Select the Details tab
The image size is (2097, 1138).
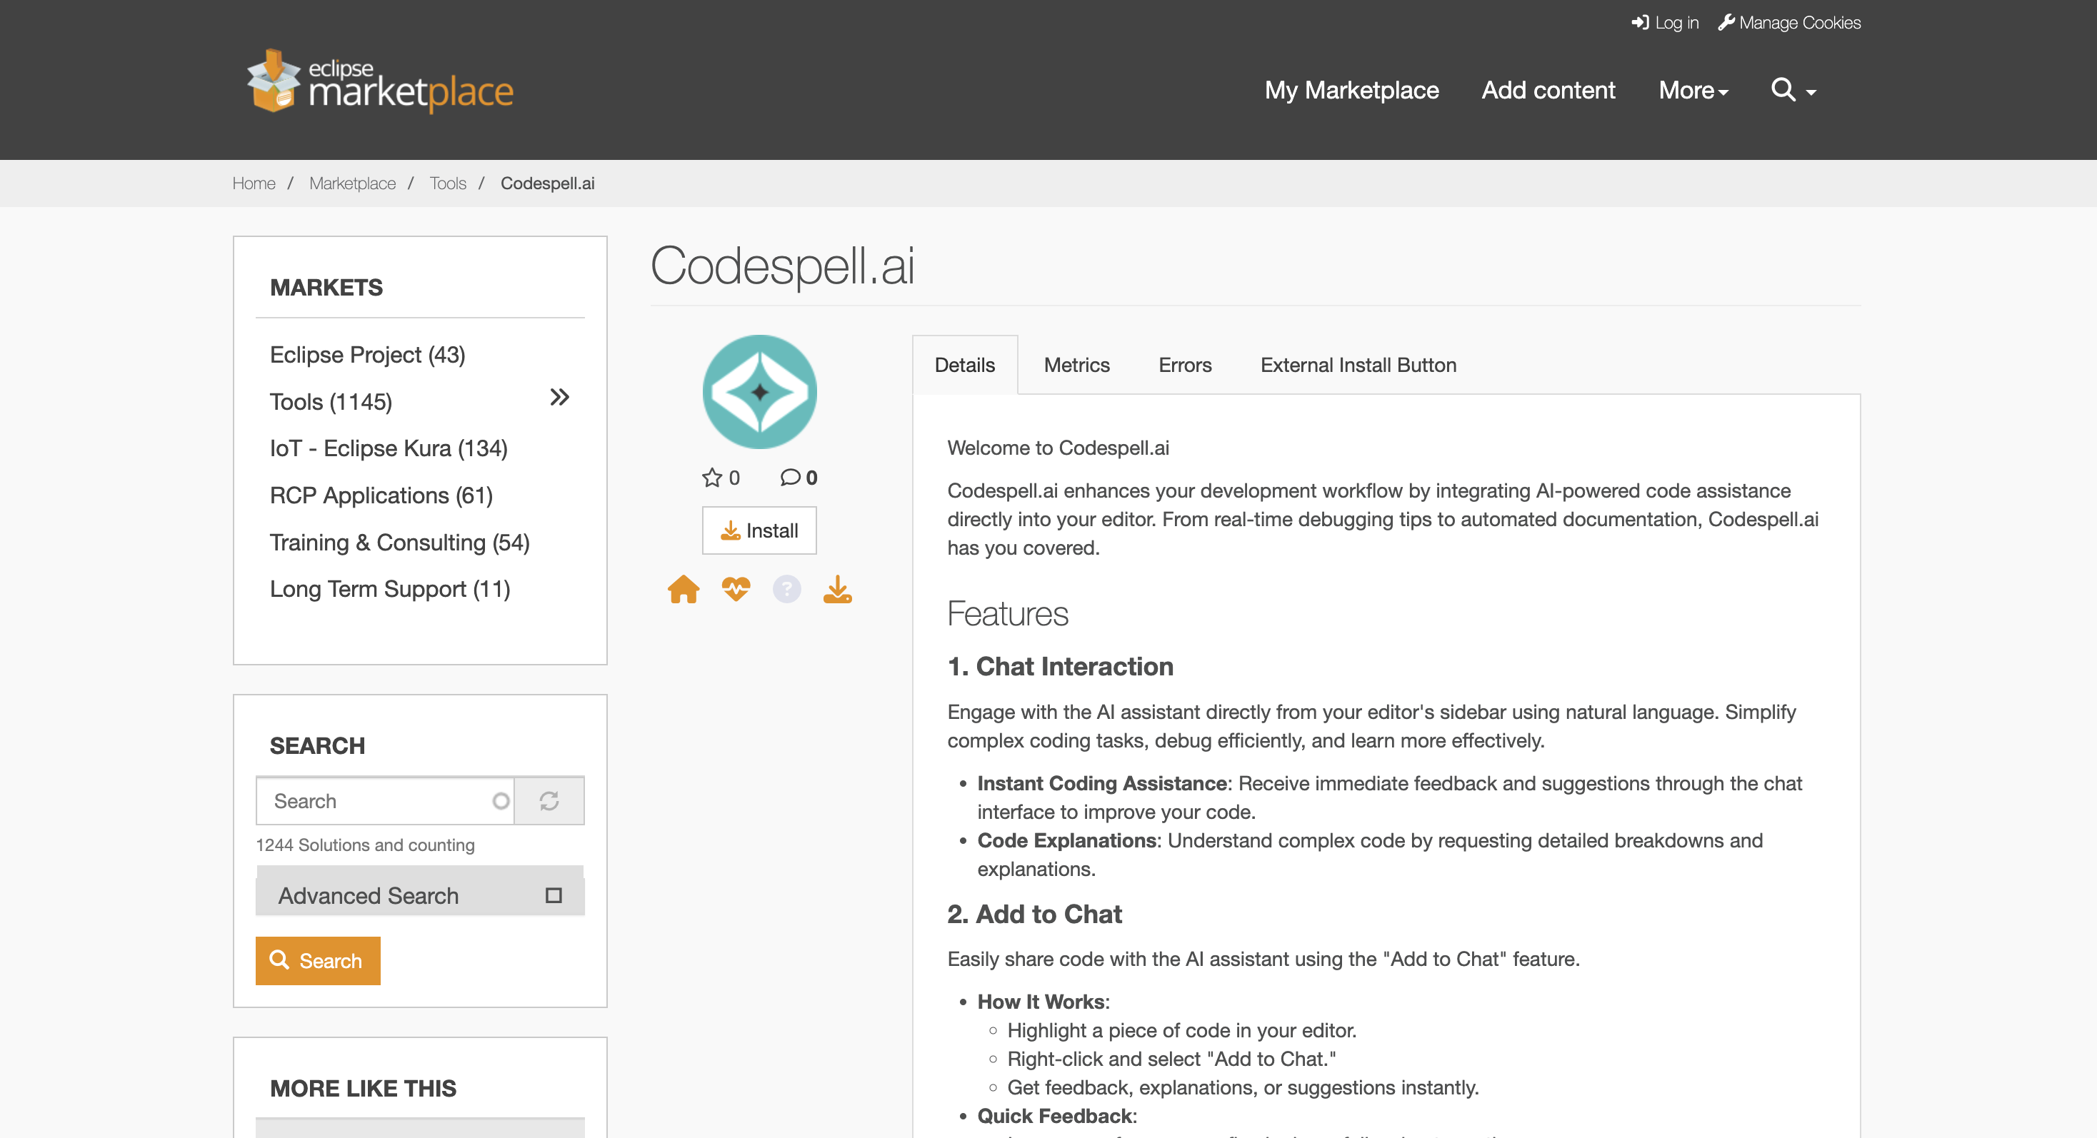pos(965,366)
